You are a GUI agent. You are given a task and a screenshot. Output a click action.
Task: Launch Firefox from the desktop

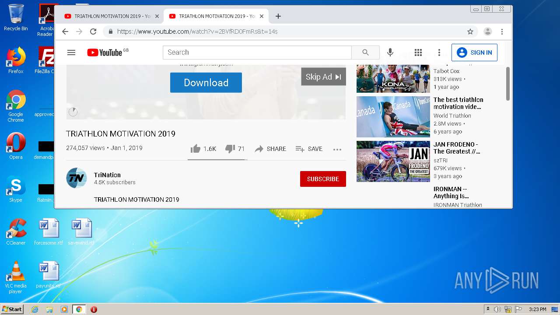coord(16,60)
